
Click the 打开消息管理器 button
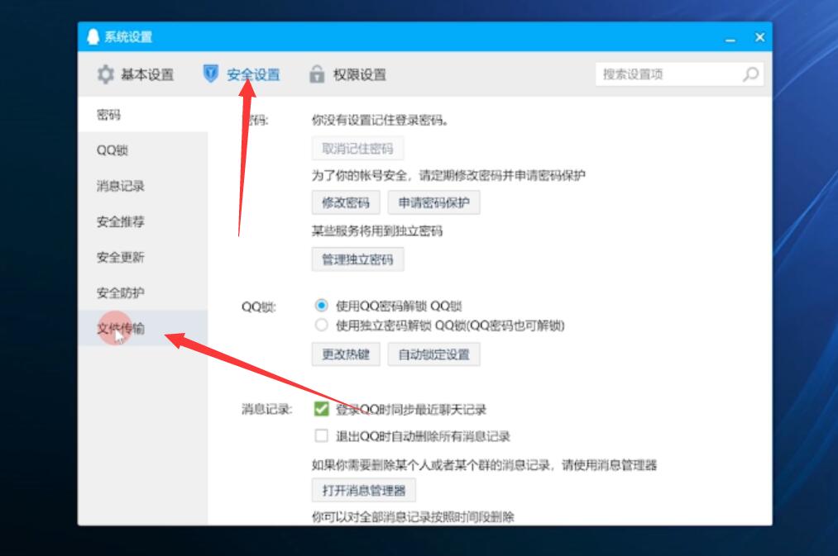(364, 491)
